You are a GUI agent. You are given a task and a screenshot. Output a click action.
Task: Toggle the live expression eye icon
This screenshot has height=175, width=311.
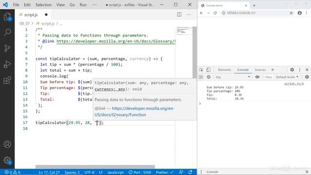pyautogui.click(x=257, y=77)
